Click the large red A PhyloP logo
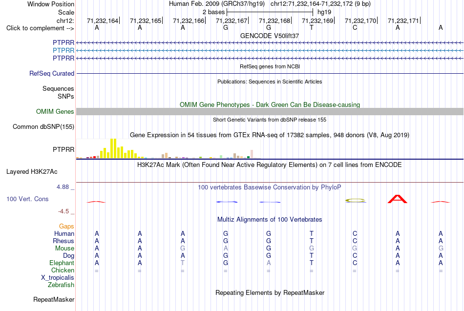464x311 pixels. point(398,199)
